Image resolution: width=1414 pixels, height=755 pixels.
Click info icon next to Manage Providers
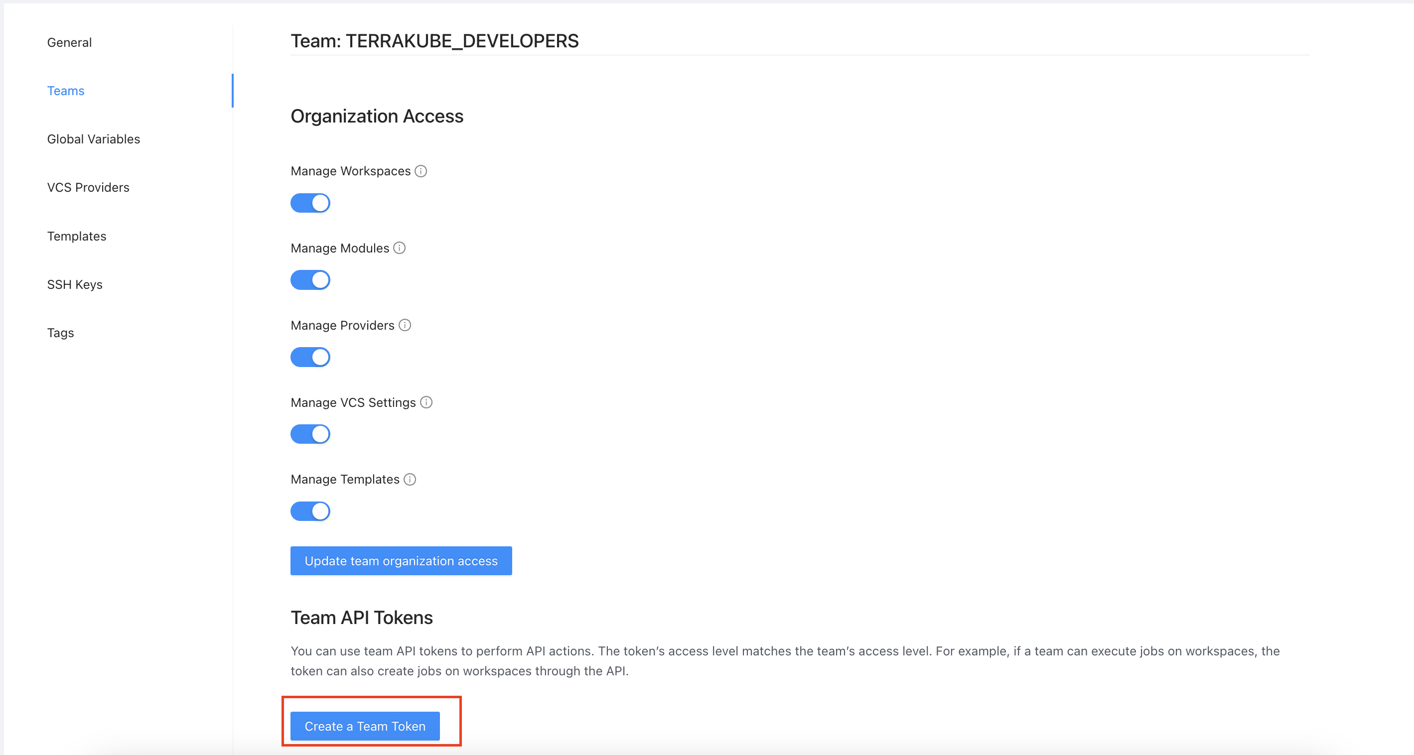pyautogui.click(x=405, y=325)
